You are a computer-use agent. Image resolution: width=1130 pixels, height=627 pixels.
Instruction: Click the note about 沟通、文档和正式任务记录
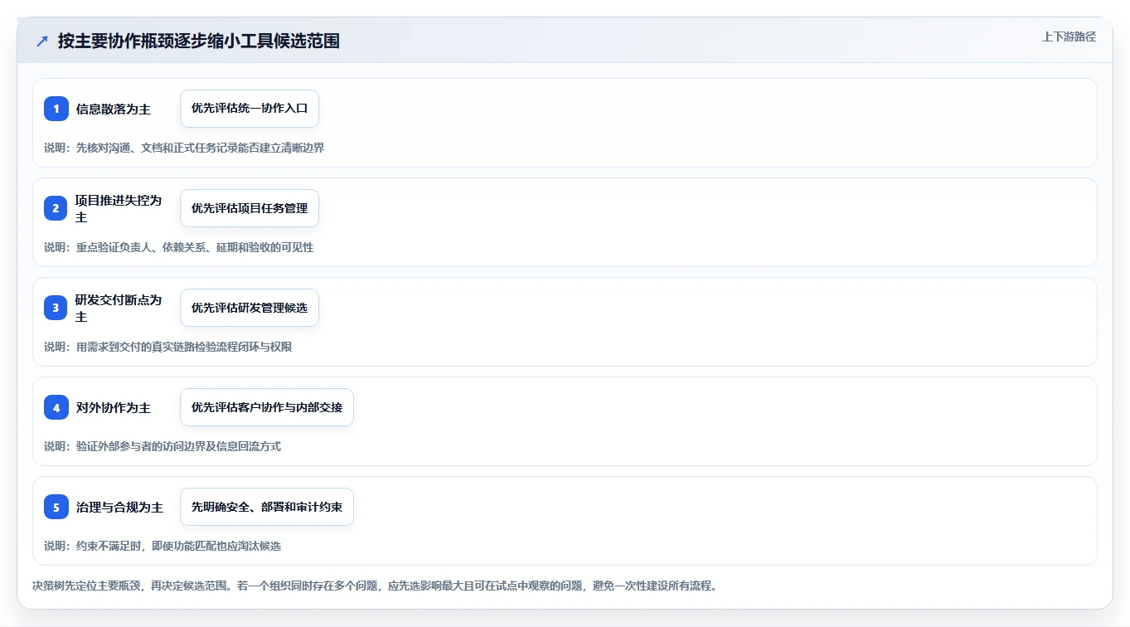point(184,148)
